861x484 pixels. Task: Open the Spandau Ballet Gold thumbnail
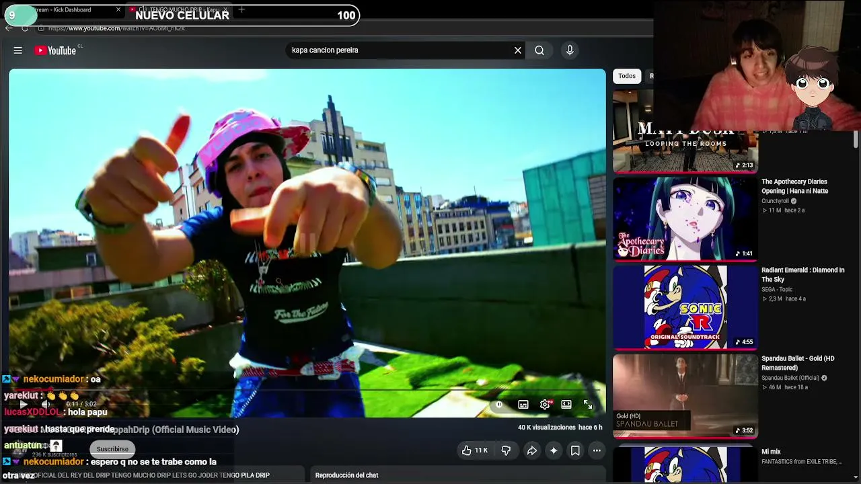[x=685, y=396]
